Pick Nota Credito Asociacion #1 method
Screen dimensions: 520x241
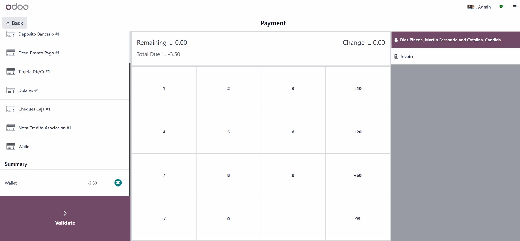(64, 128)
